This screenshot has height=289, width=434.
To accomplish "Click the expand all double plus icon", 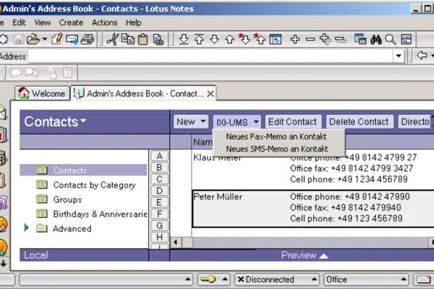I will (x=325, y=39).
